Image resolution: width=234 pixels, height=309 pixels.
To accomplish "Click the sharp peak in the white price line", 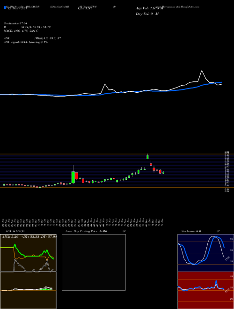I will [202, 71].
